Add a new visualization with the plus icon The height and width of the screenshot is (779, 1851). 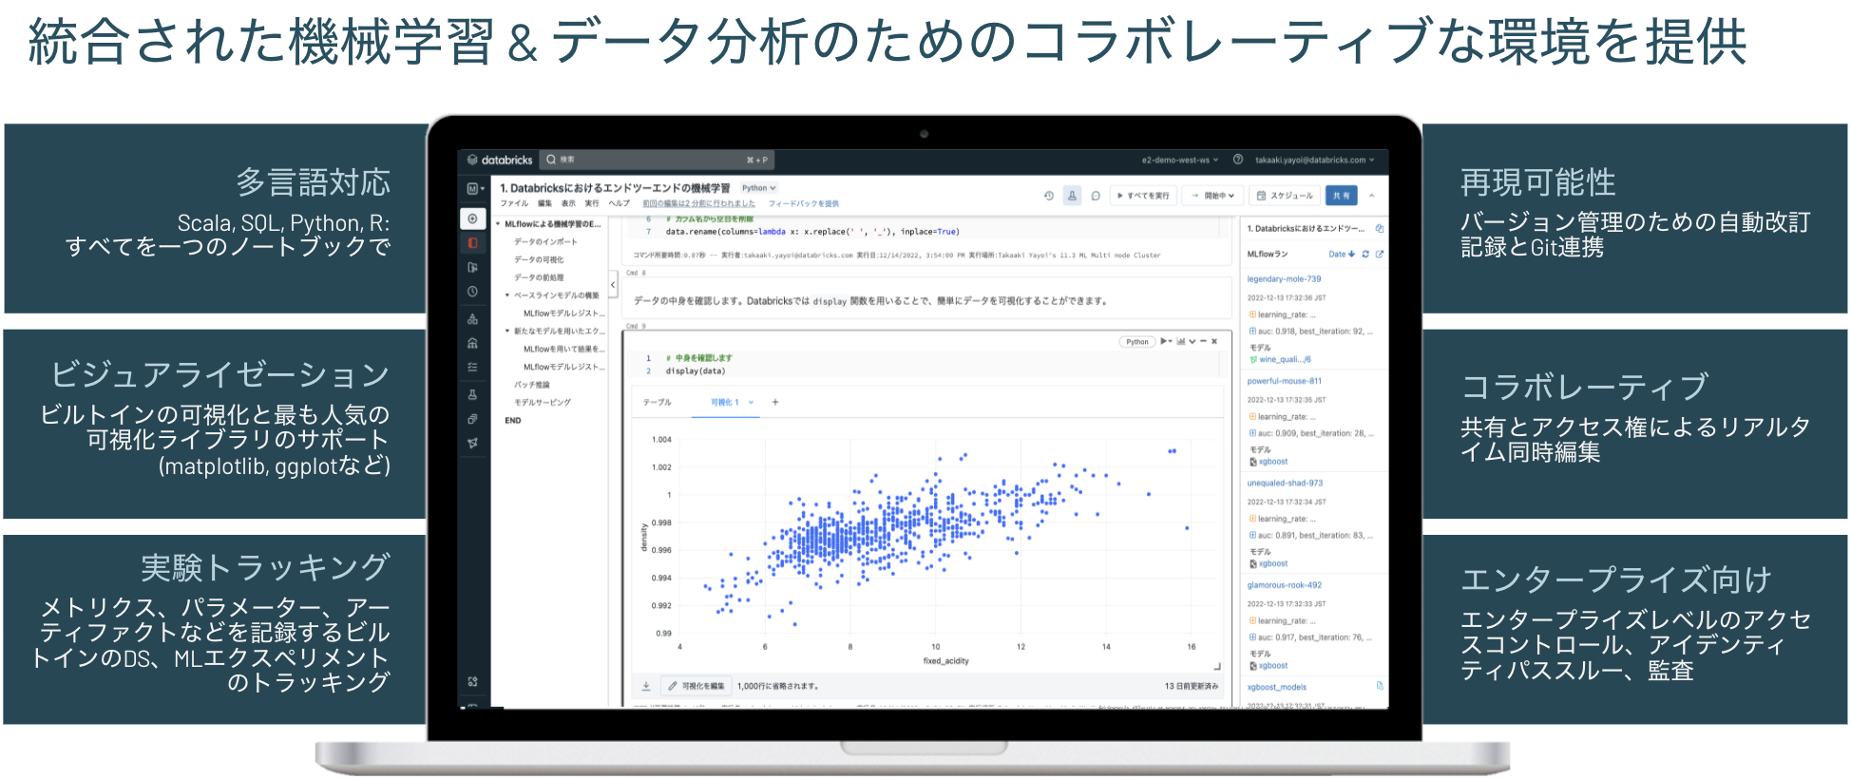(x=775, y=402)
